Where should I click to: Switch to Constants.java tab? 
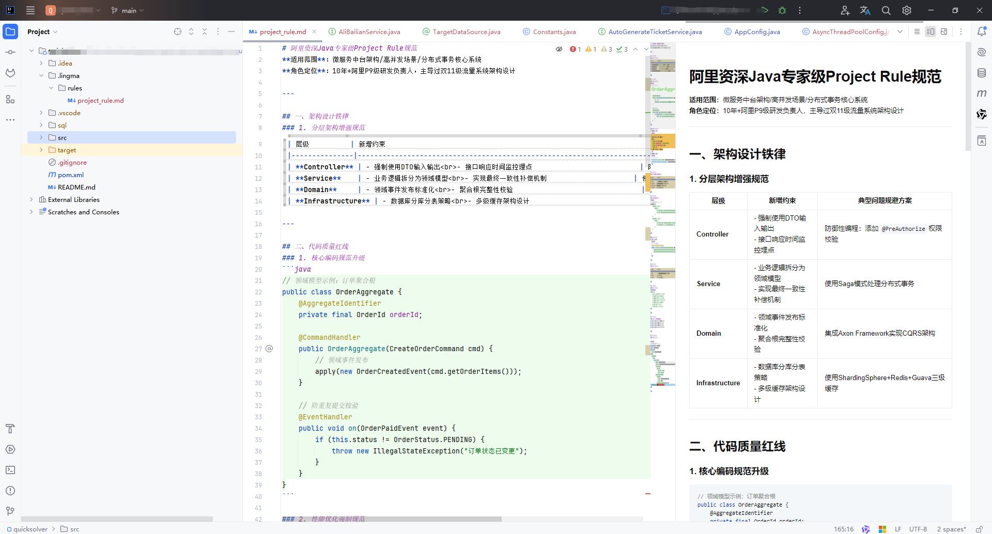point(549,32)
